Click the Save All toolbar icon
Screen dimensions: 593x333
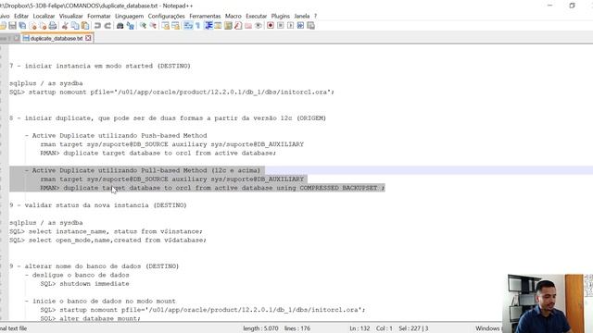point(22,26)
